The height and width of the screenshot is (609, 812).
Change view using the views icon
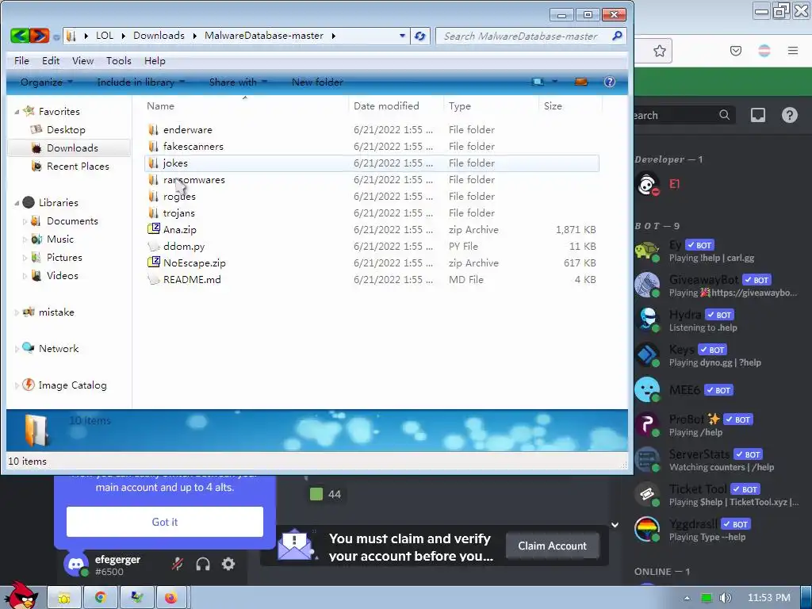click(x=538, y=82)
